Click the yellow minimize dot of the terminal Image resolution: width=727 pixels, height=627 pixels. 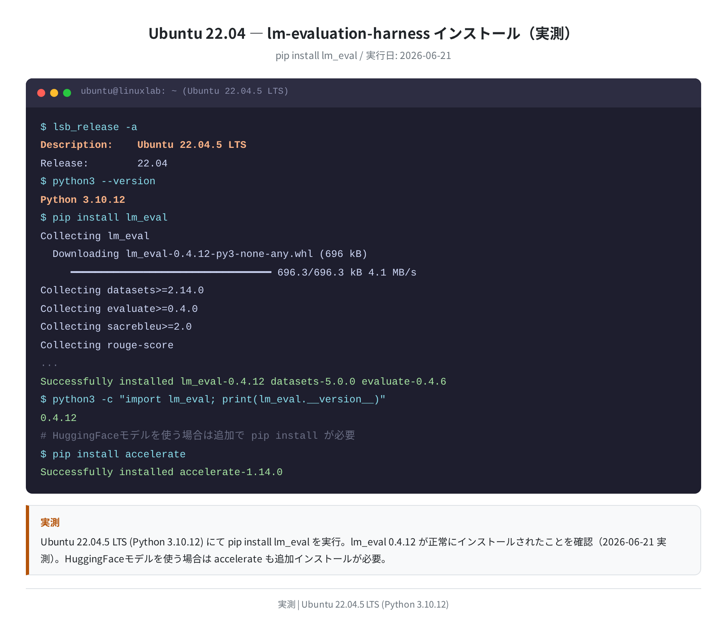(54, 93)
